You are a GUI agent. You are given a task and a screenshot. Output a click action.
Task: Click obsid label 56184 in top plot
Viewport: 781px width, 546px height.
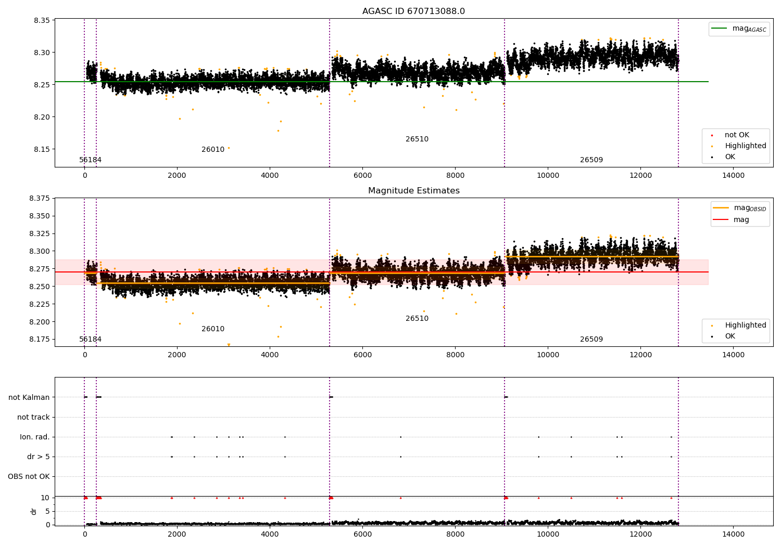[91, 160]
